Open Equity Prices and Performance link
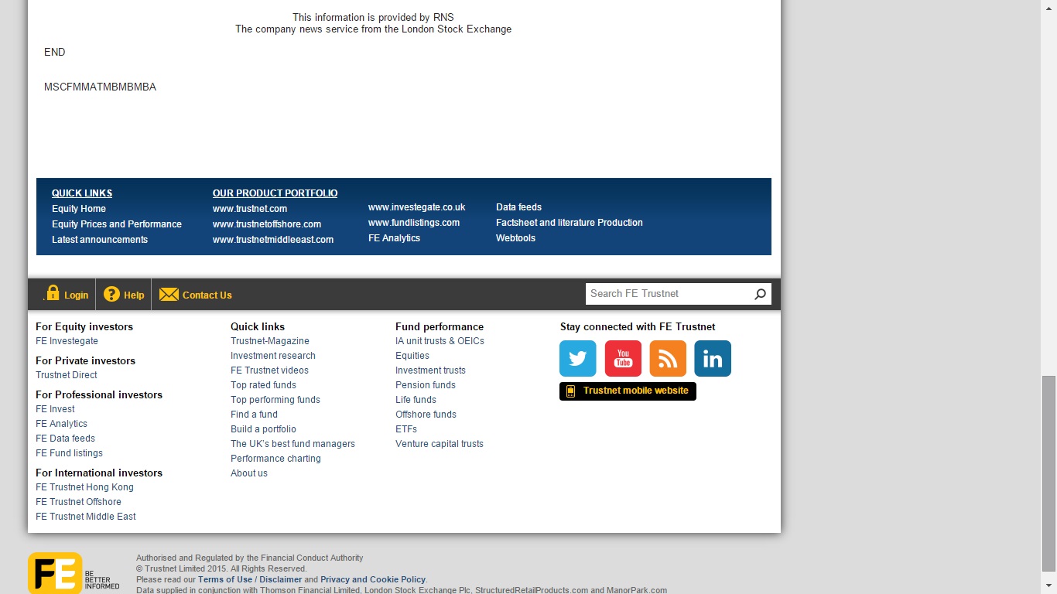Viewport: 1057px width, 594px height. click(x=117, y=224)
